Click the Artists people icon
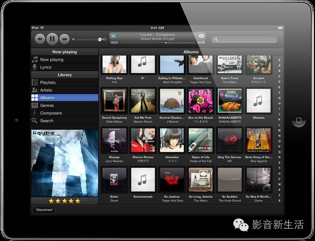Image resolution: width=315 pixels, height=241 pixels. pyautogui.click(x=34, y=90)
